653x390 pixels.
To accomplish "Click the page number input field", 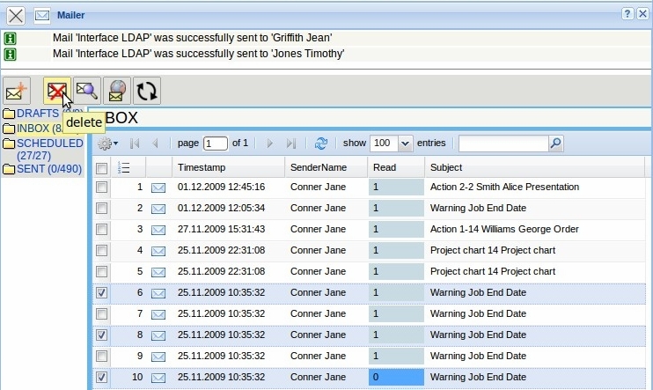I will tap(215, 143).
